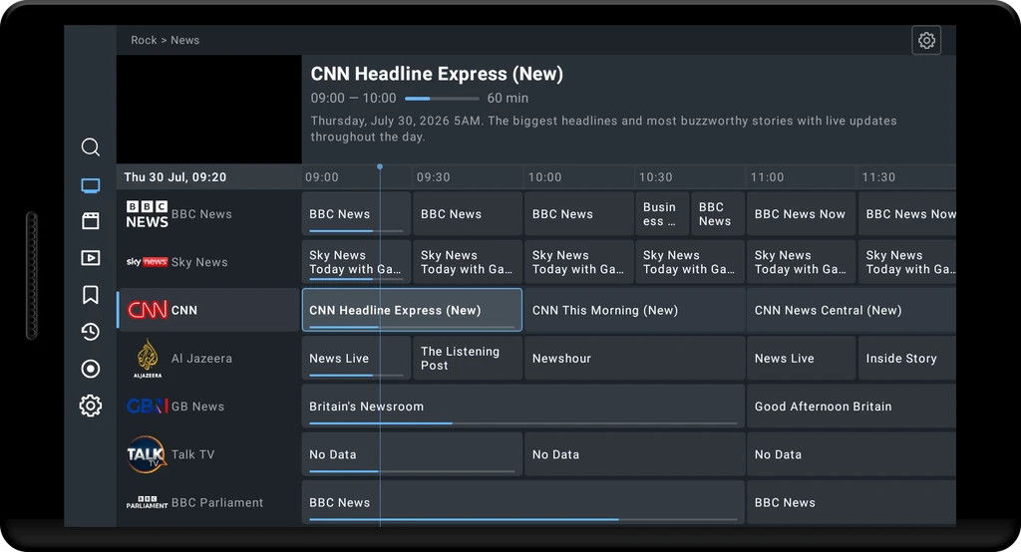
Task: Select the GB News channel logo
Action: [148, 407]
